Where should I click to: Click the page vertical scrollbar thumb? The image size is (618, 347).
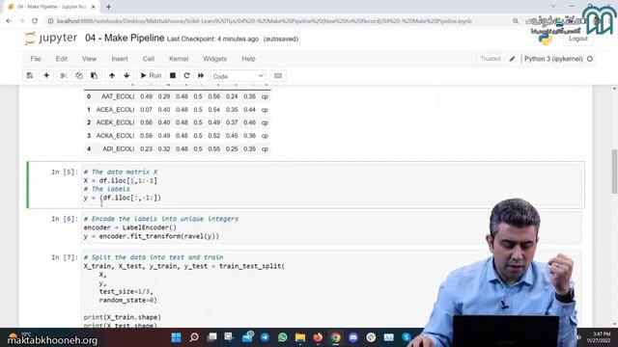pos(614,172)
